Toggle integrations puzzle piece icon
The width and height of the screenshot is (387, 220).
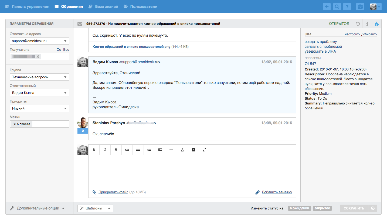point(377,24)
